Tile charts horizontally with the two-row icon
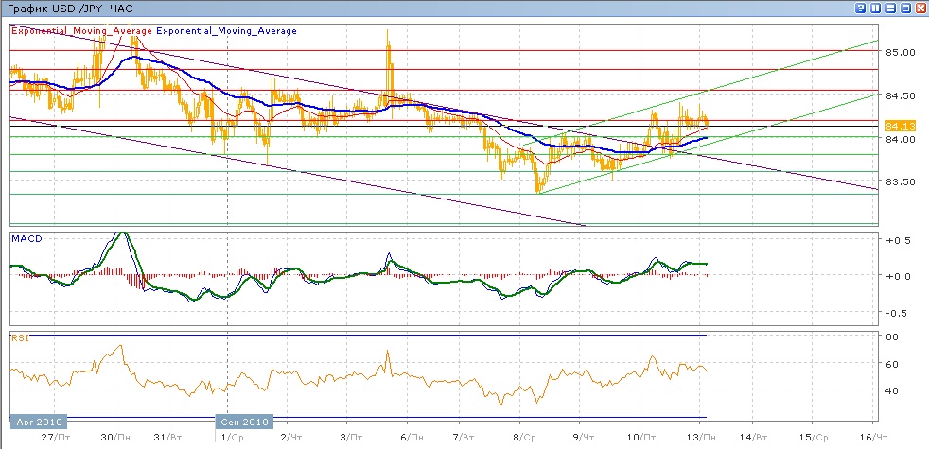The width and height of the screenshot is (929, 449). [890, 8]
